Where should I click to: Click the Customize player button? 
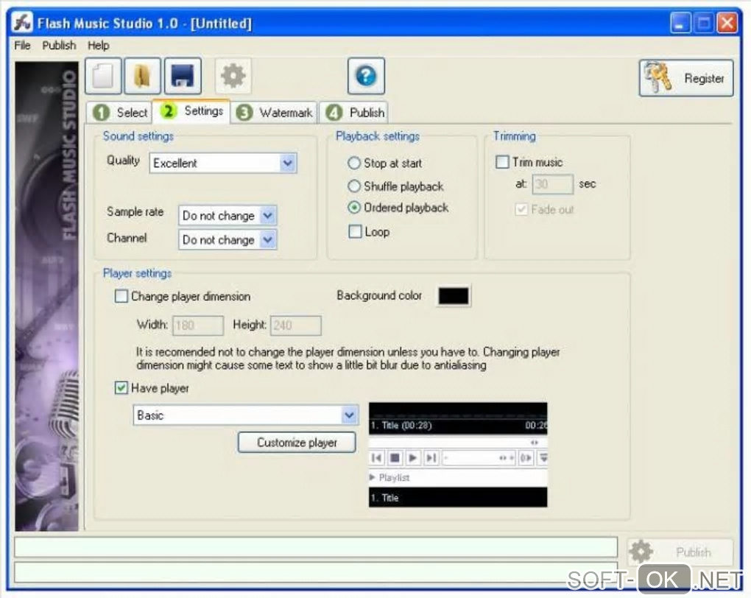[297, 443]
